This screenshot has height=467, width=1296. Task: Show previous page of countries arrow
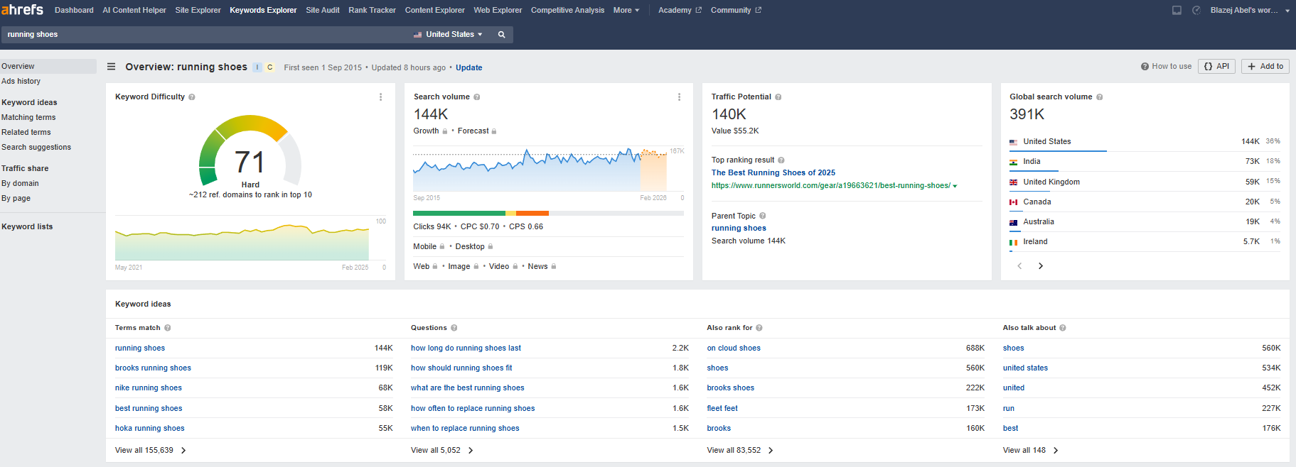coord(1019,266)
